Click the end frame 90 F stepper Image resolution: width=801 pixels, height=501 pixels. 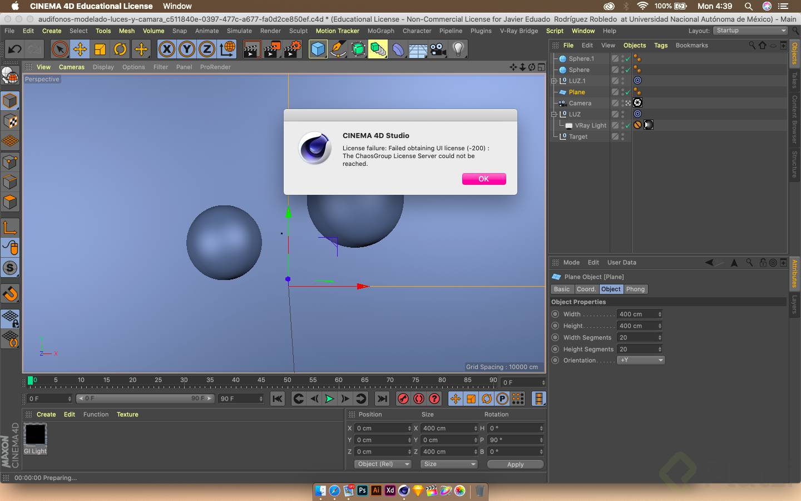(x=261, y=399)
